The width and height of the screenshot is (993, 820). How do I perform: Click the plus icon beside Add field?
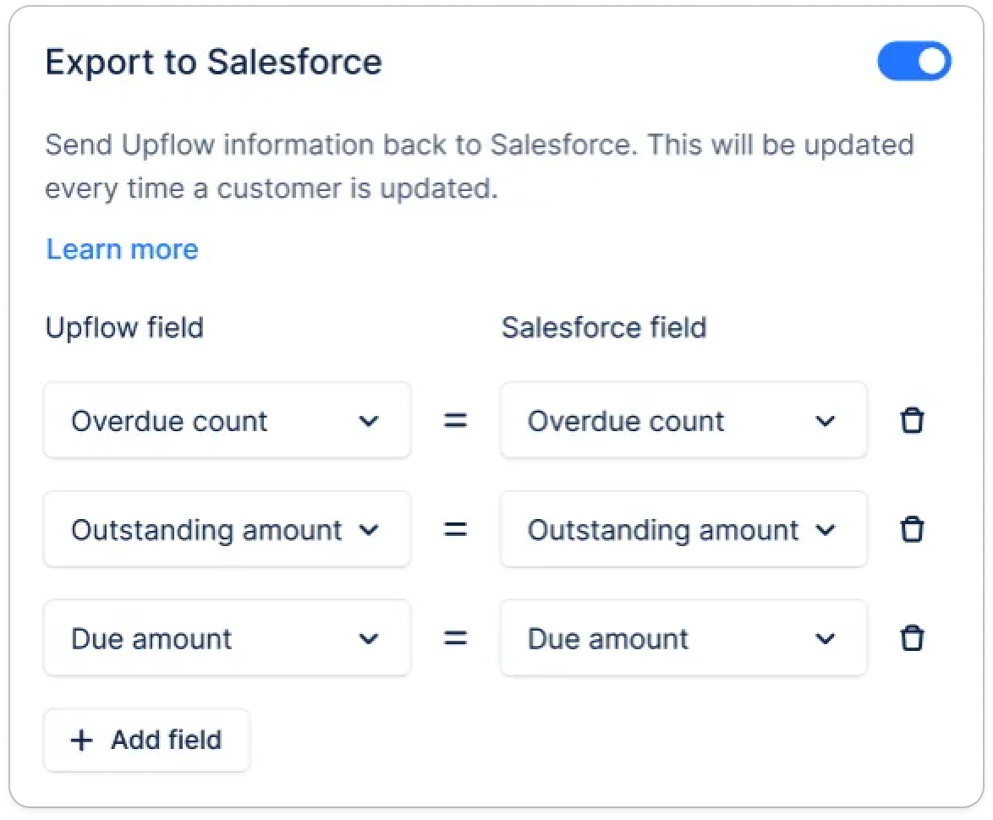tap(82, 740)
